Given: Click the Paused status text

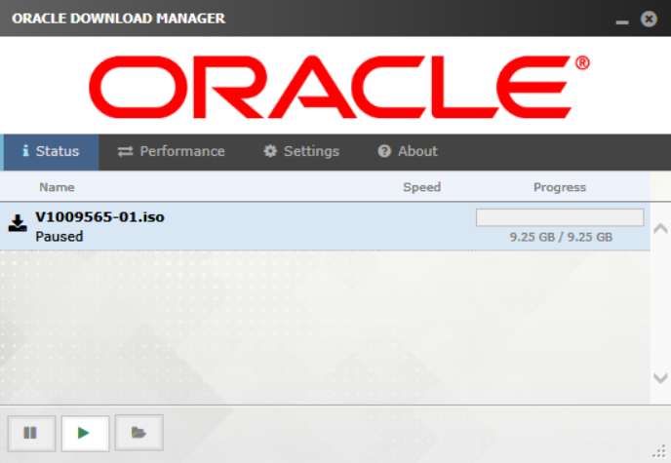Looking at the screenshot, I should 59,237.
